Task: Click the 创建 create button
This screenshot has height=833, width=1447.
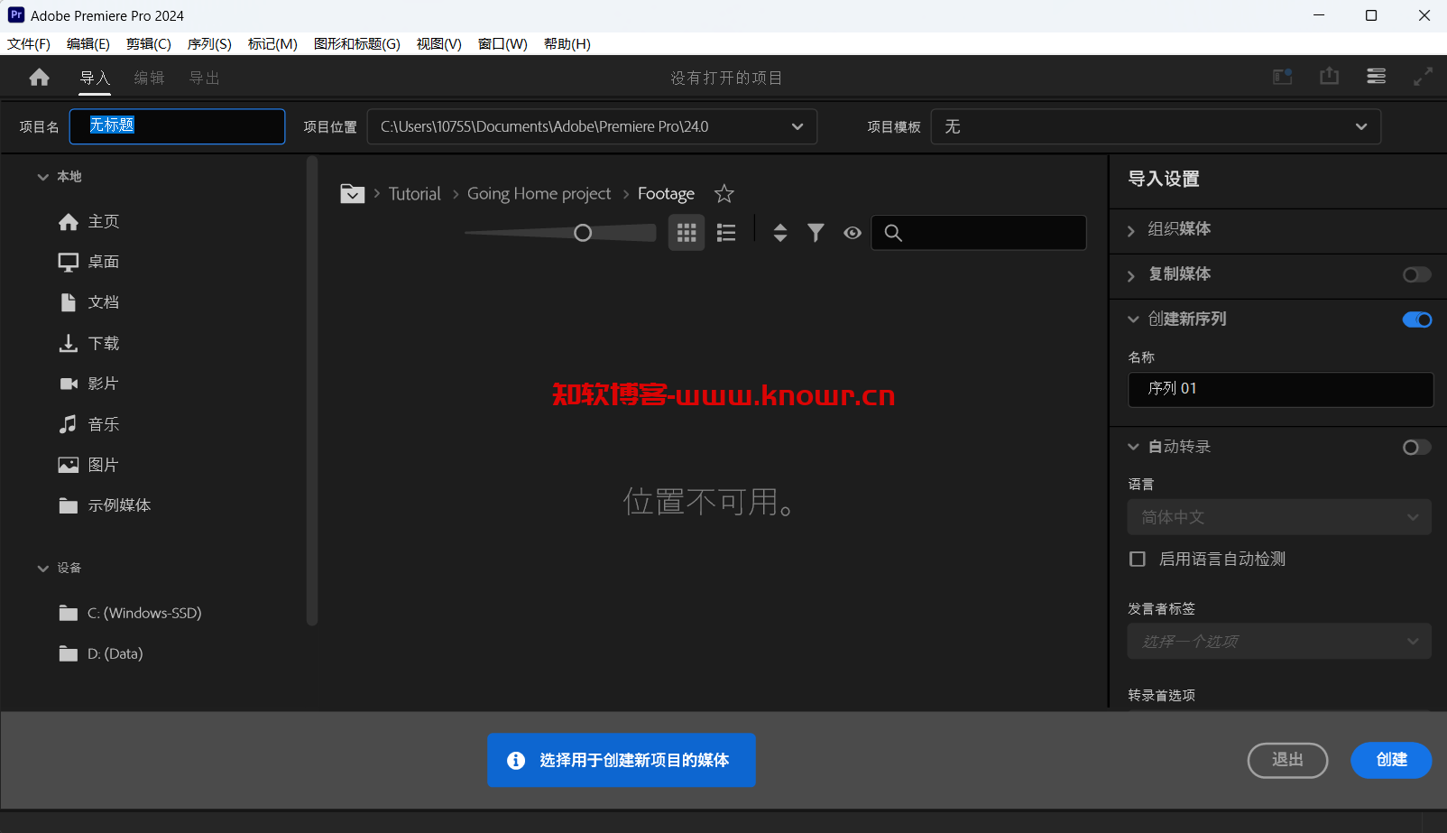Action: click(x=1391, y=760)
